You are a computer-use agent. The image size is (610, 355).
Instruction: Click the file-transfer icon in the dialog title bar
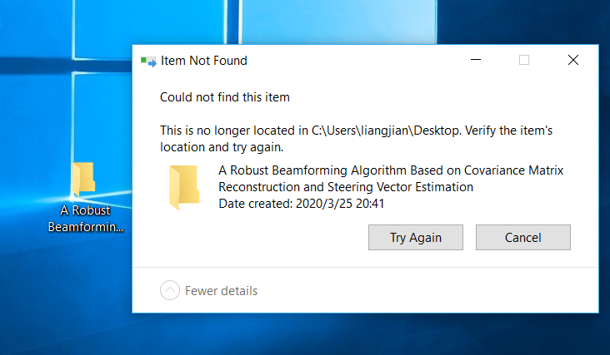[148, 62]
